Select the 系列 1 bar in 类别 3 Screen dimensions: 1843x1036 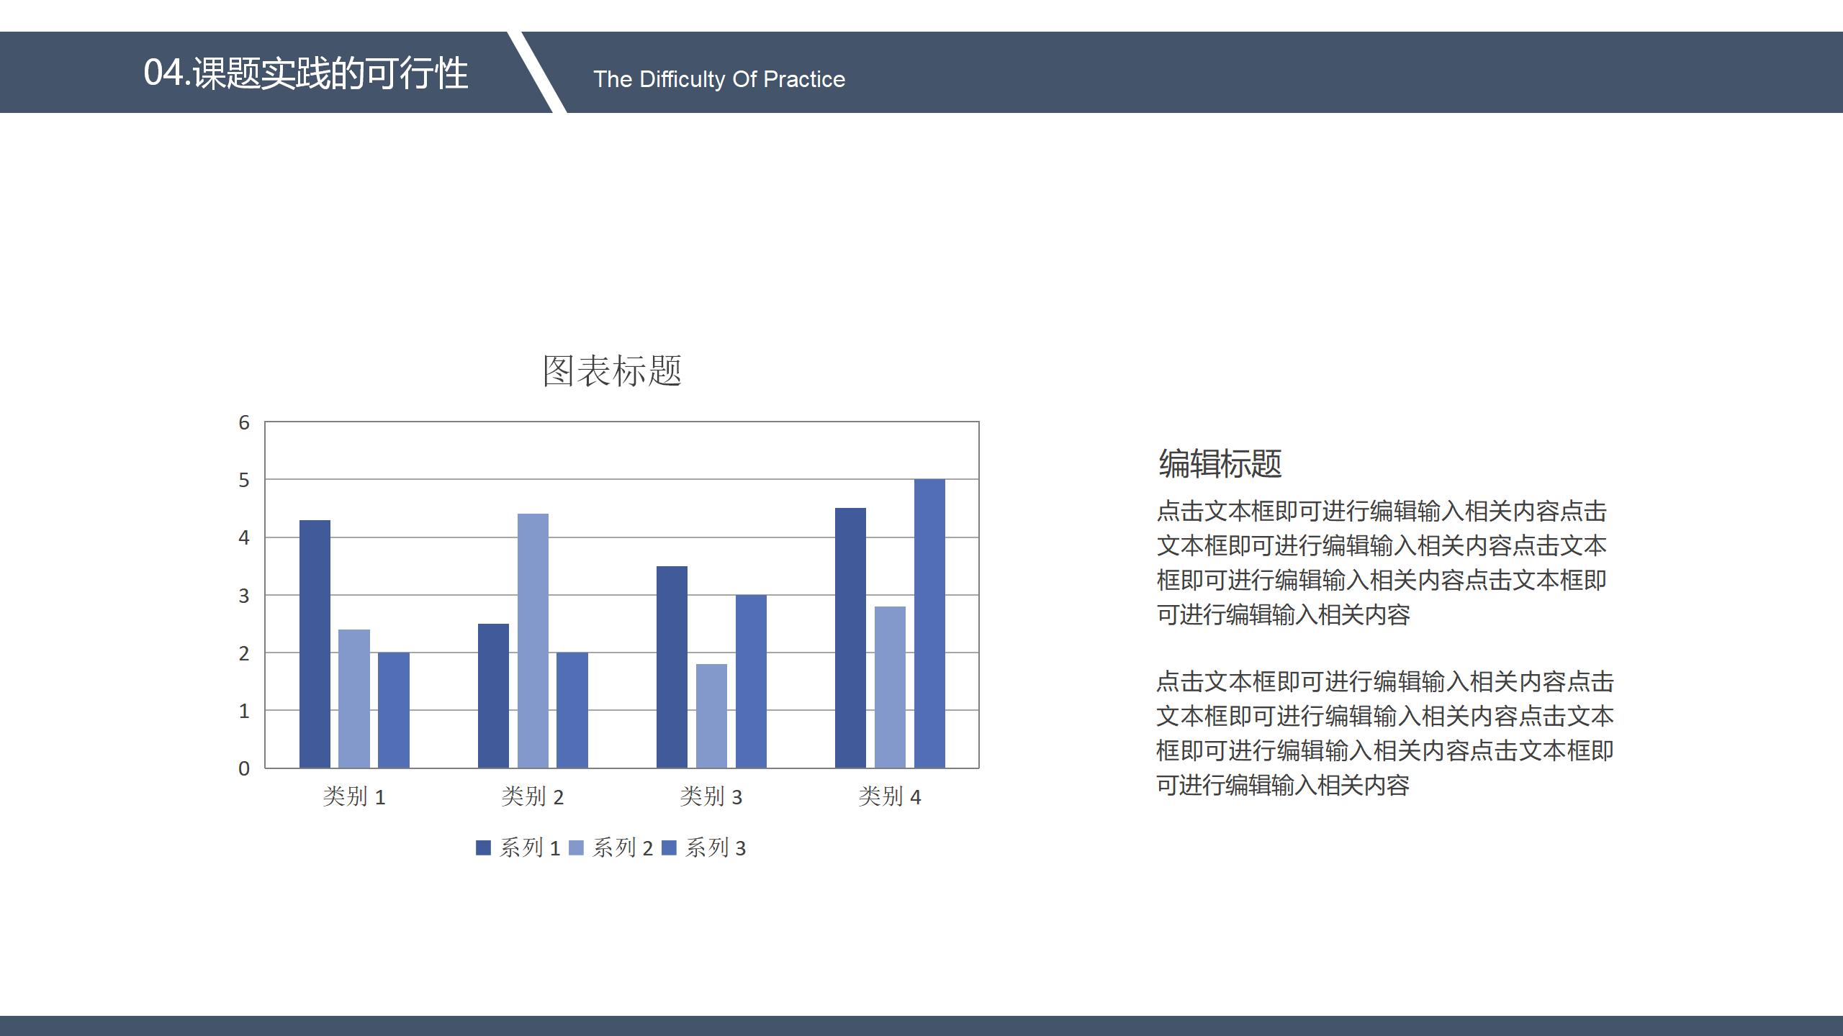point(672,667)
